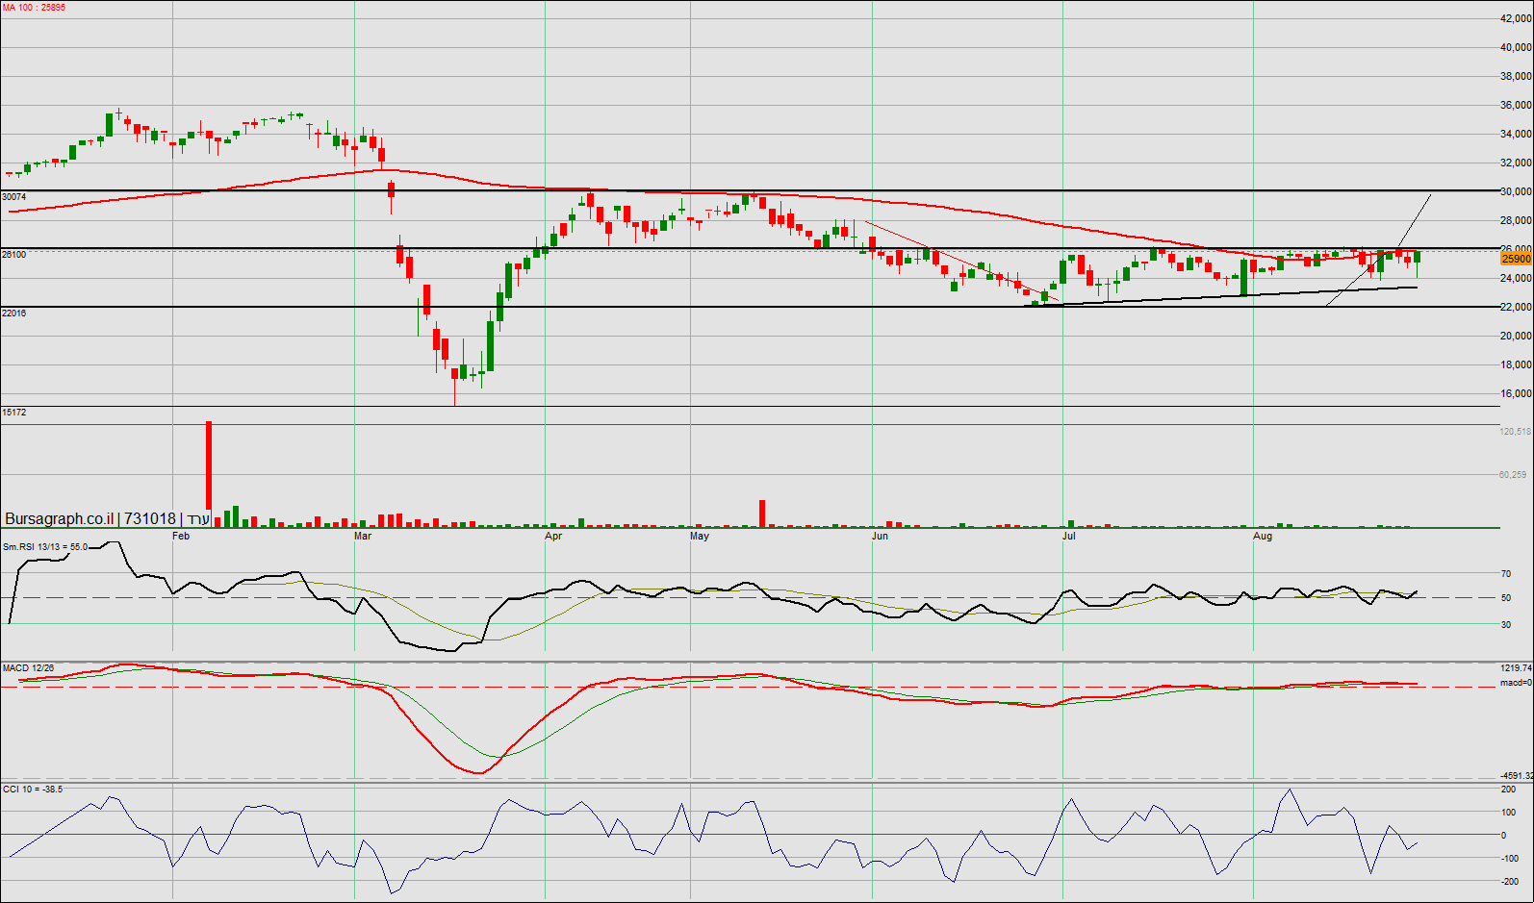The image size is (1534, 903).
Task: Click the 15172 bottom level label
Action: 14,413
